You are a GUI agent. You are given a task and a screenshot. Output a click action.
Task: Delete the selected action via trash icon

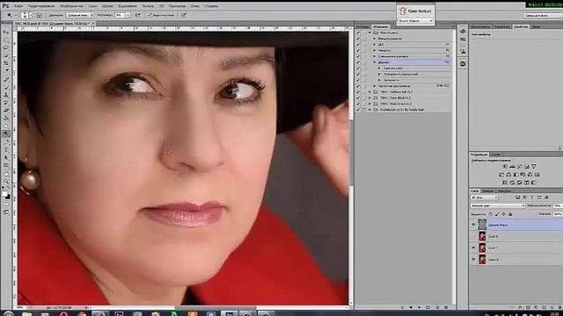(x=446, y=307)
